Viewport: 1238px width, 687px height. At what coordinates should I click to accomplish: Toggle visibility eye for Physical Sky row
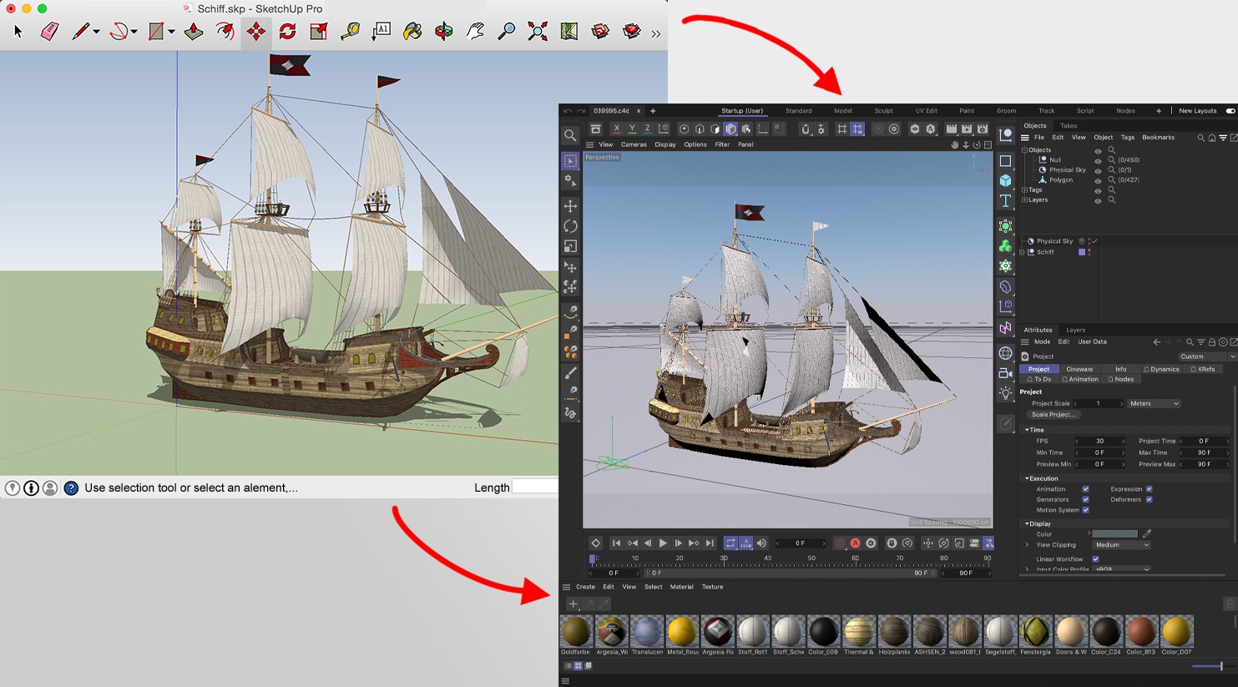pyautogui.click(x=1098, y=170)
